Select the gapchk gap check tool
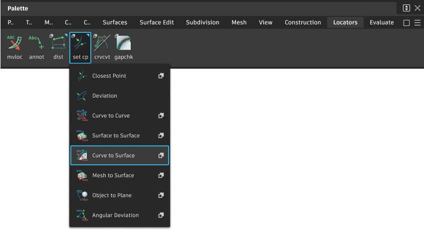 click(x=123, y=47)
